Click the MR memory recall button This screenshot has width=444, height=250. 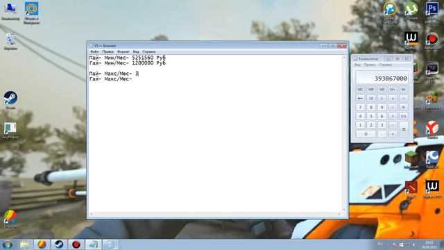click(371, 90)
